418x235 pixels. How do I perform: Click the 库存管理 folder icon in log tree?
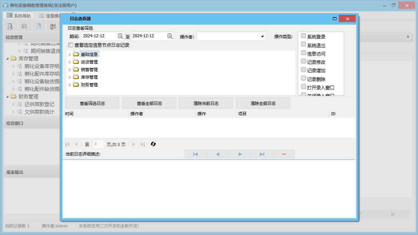click(76, 77)
